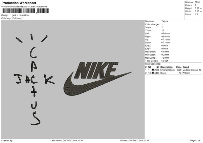Click the "Black" description in row 2
The width and height of the screenshot is (203, 143).
(163, 73)
